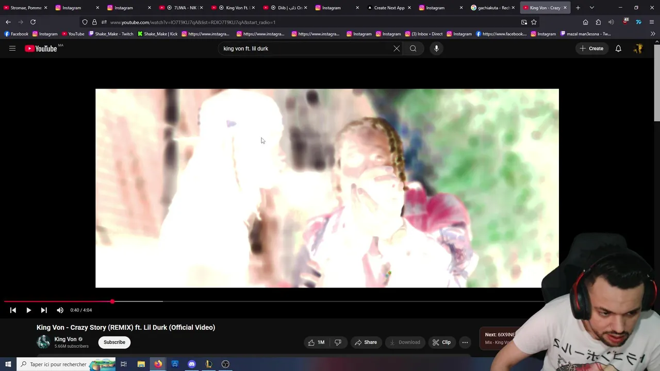Open mazal man3essna Twitch bookmark
660x371 pixels.
tap(585, 34)
